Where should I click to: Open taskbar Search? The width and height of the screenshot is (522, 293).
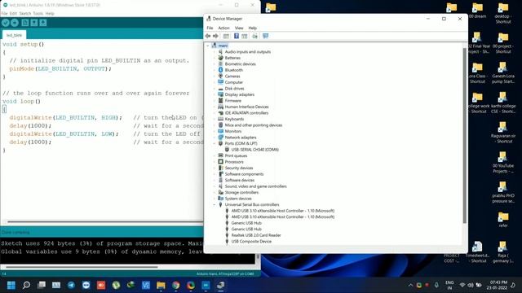[x=26, y=285]
